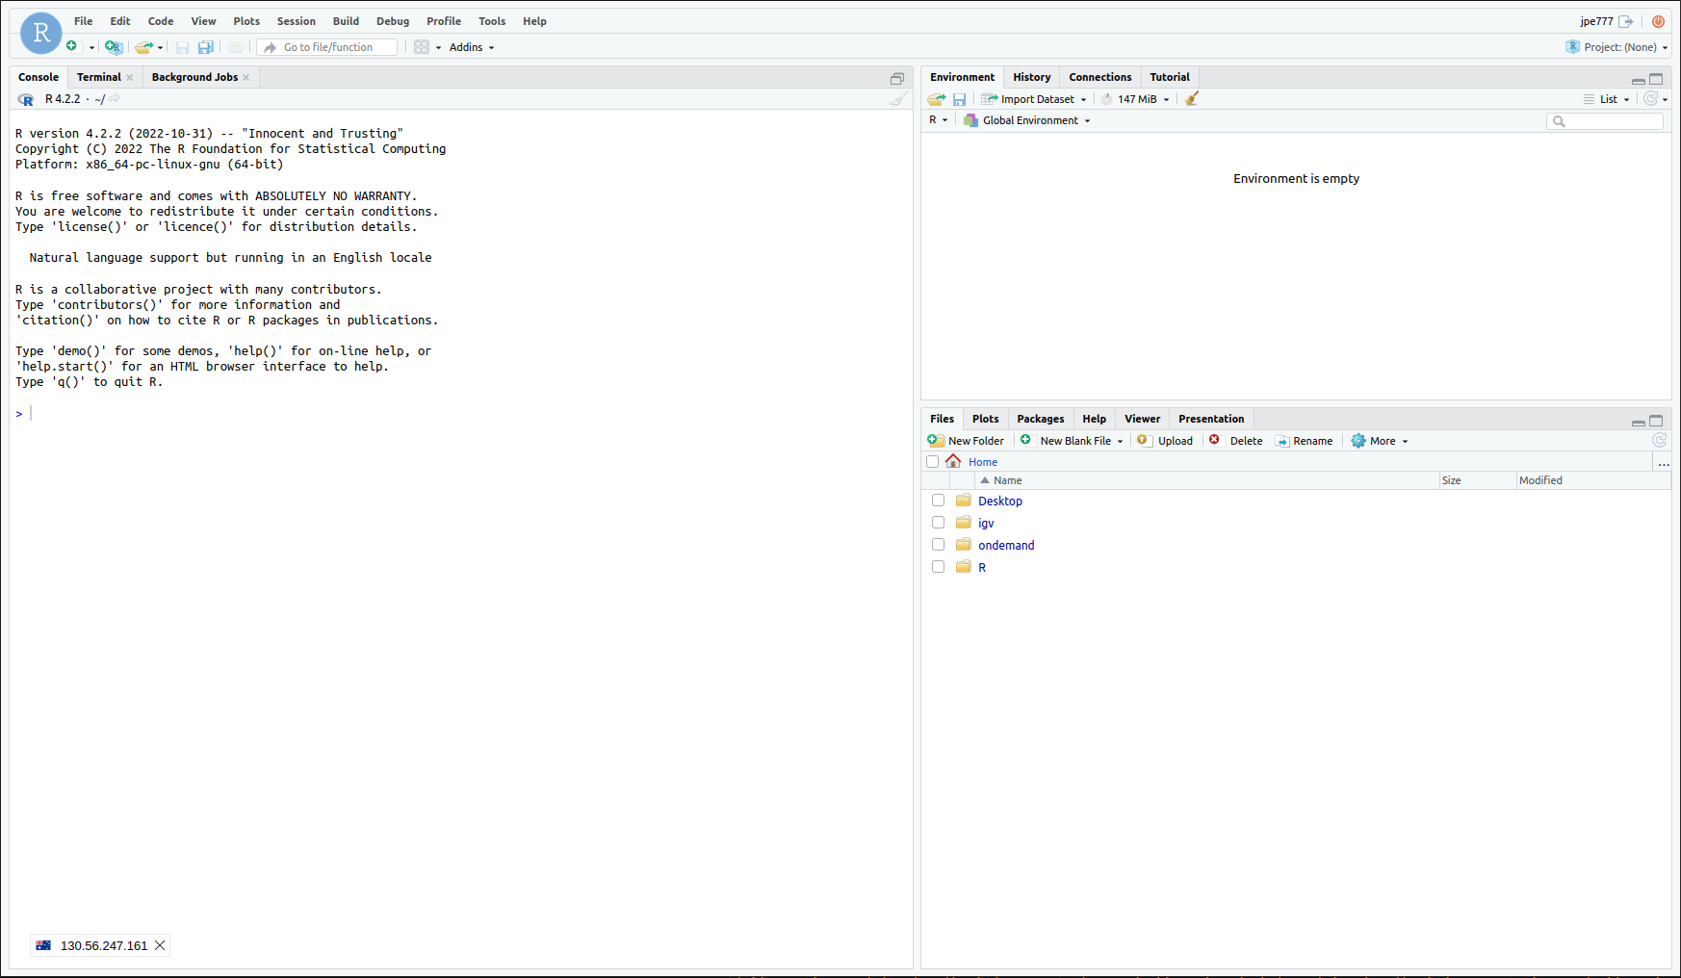This screenshot has width=1681, height=978.
Task: Click the Print icon in main toolbar
Action: click(x=236, y=47)
